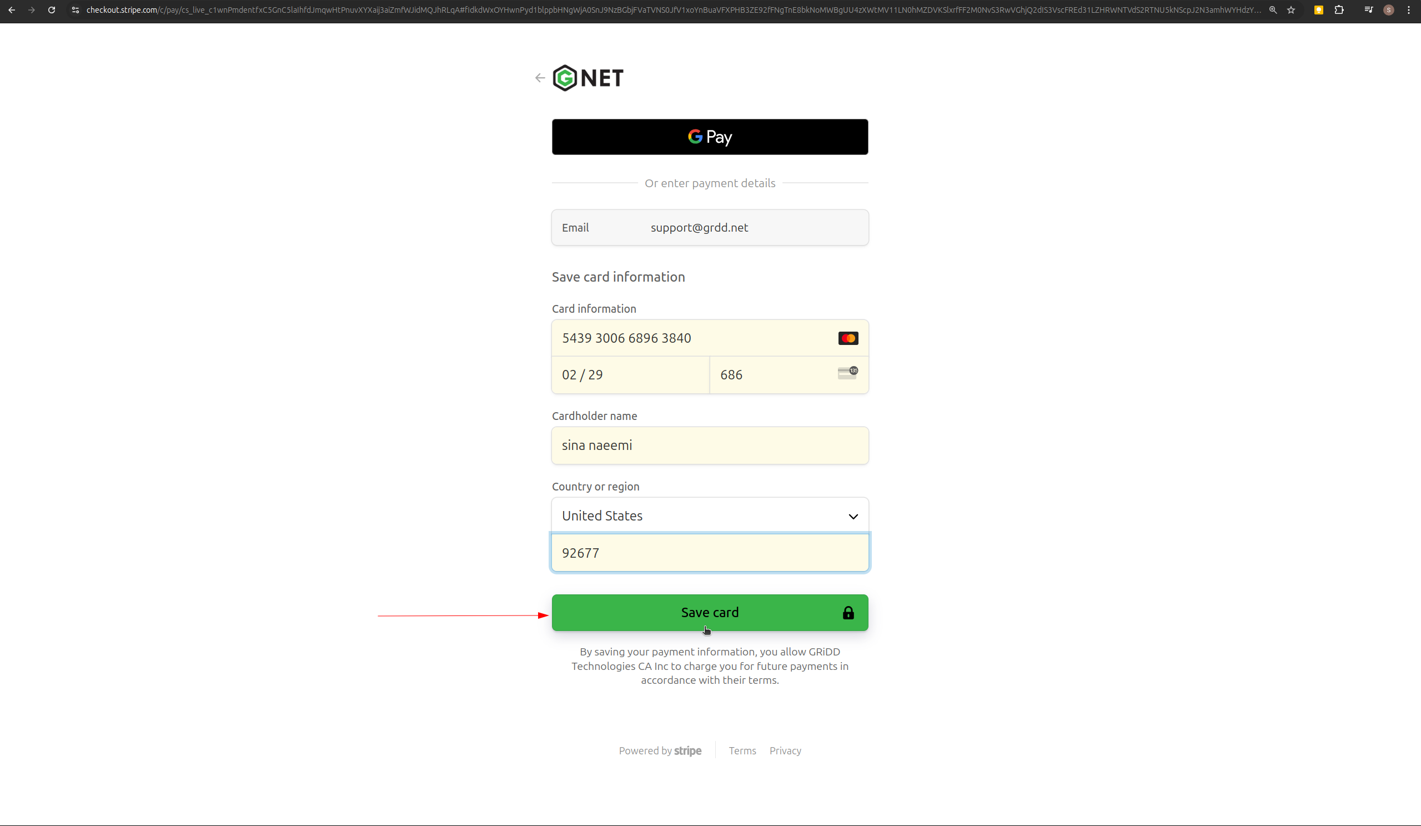
Task: Open the Google Keep extension
Action: click(1318, 10)
